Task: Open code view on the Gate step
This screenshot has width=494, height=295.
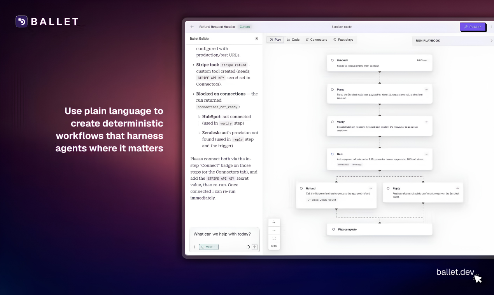Action: pos(426,154)
